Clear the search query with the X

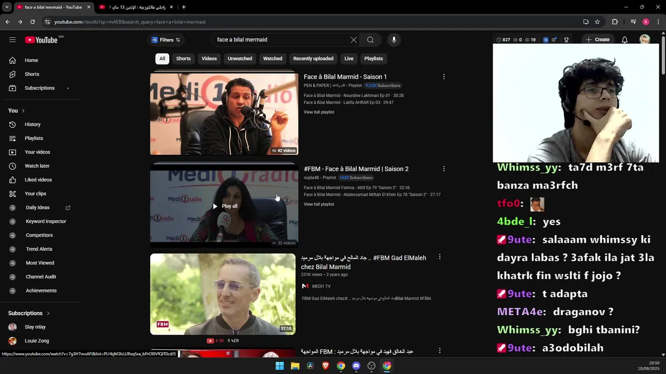point(354,40)
